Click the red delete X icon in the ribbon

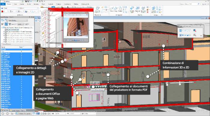[x=148, y=12]
